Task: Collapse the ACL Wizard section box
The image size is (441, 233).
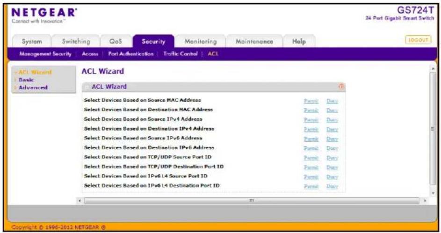Action: pyautogui.click(x=87, y=87)
